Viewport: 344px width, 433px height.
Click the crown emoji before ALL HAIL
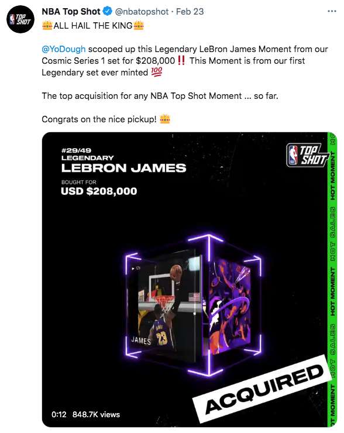pyautogui.click(x=47, y=26)
